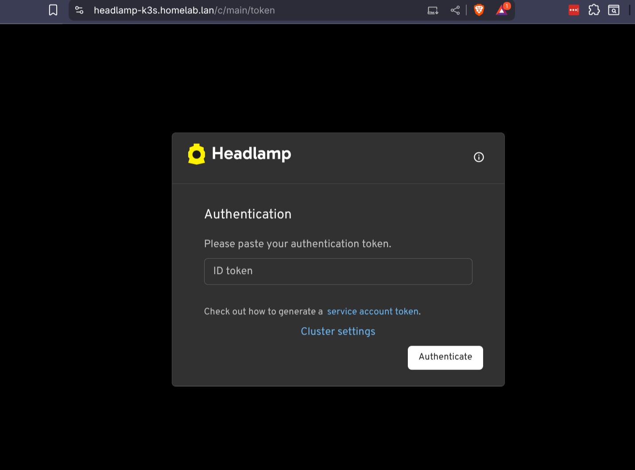635x470 pixels.
Task: Click the Headlamp yellow gear logo
Action: (x=197, y=154)
